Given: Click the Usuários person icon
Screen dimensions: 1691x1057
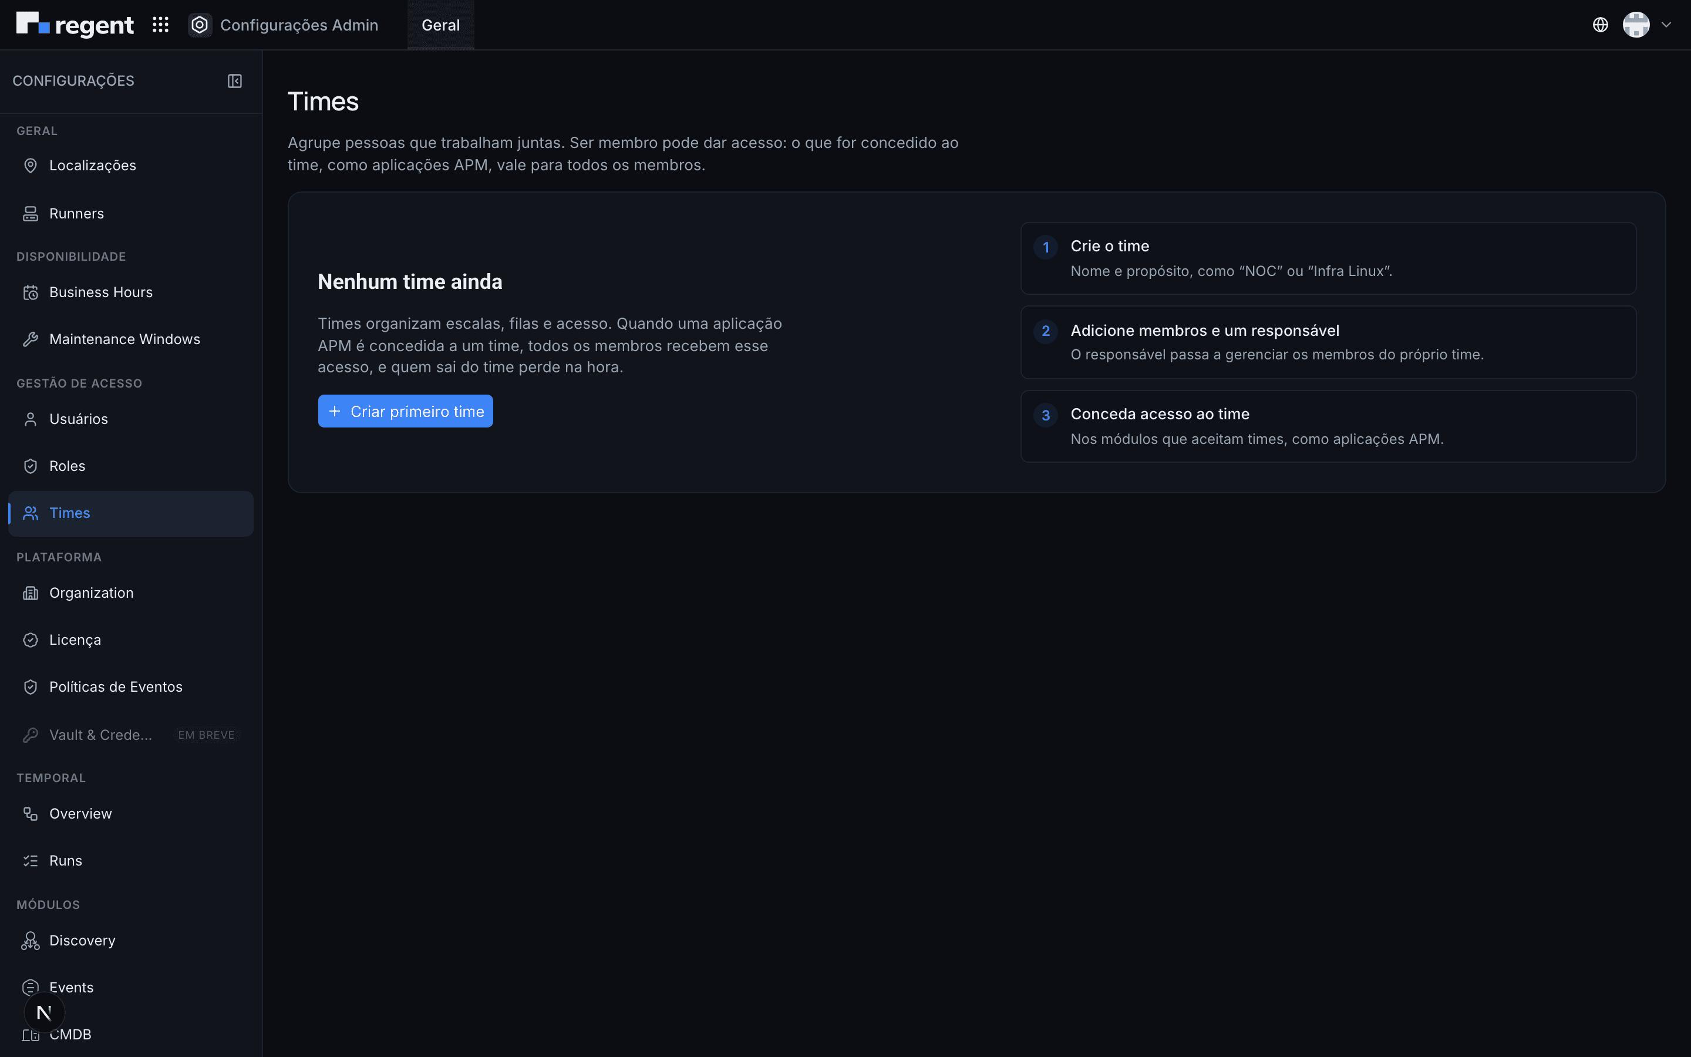Looking at the screenshot, I should [30, 419].
